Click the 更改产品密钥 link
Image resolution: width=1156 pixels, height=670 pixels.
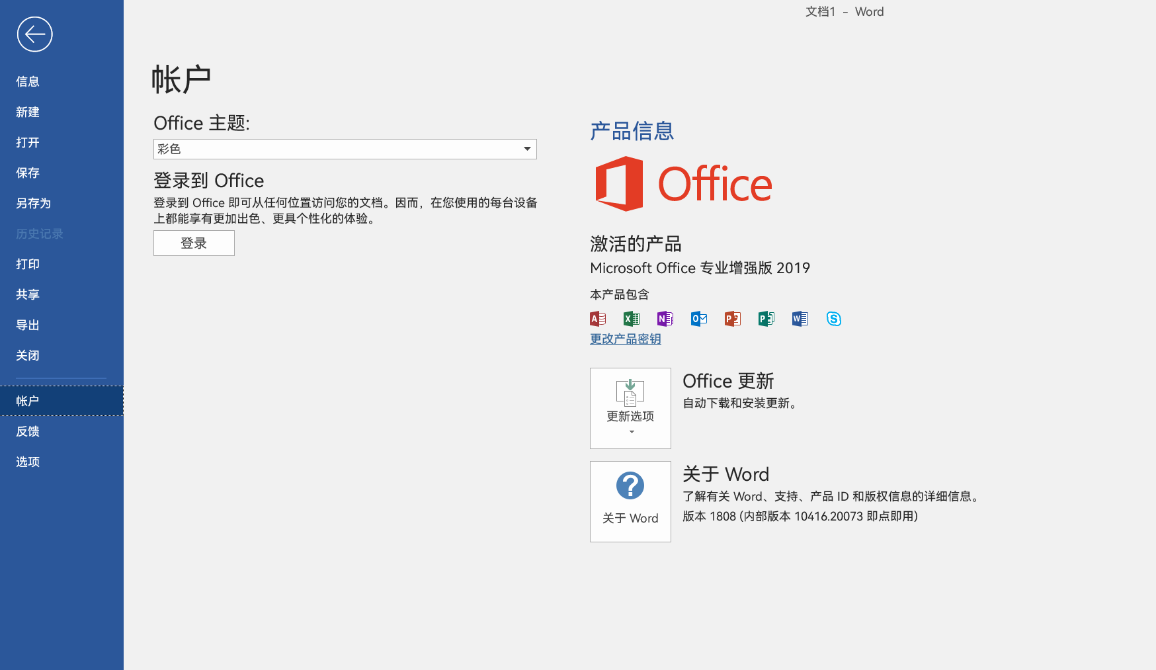(x=625, y=339)
